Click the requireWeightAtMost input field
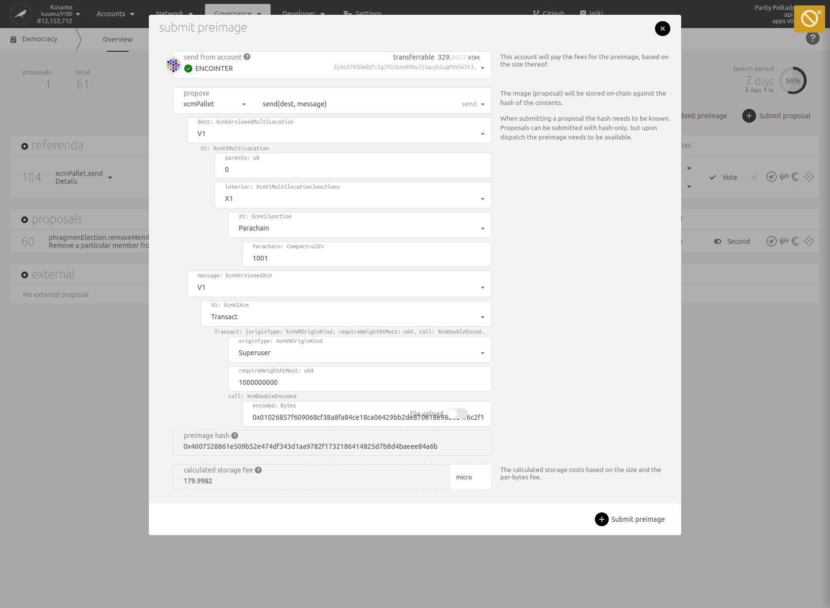 pos(360,383)
